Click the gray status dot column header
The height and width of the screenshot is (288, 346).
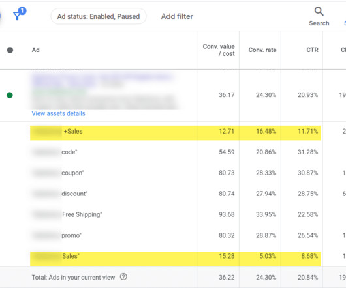click(10, 50)
